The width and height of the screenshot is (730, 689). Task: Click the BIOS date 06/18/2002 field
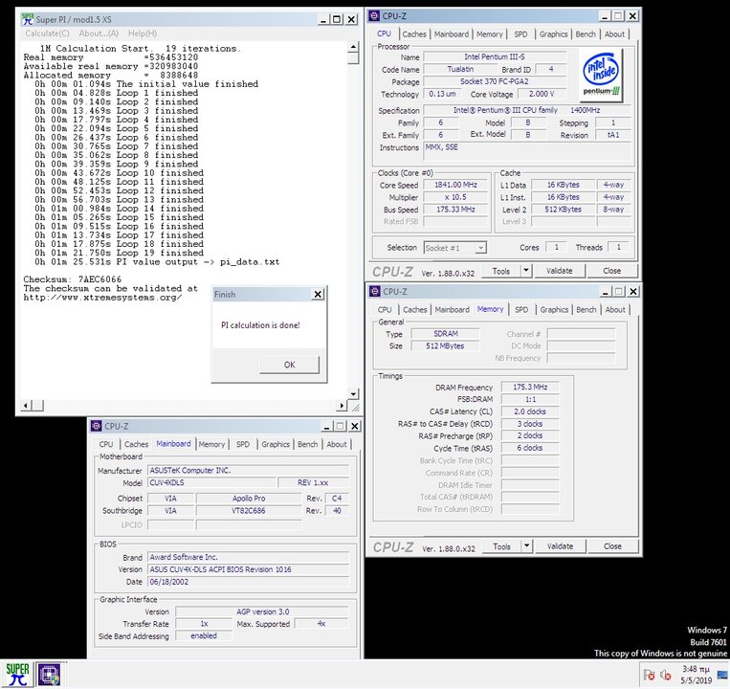coord(248,582)
